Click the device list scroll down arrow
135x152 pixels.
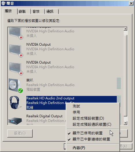coord(125,123)
